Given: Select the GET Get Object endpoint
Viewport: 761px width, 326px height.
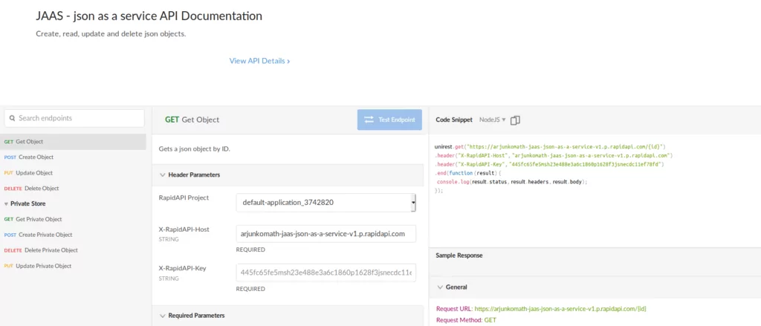Looking at the screenshot, I should (x=30, y=141).
